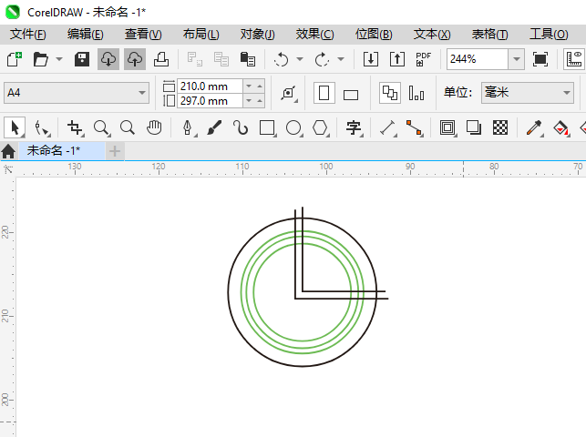
Task: Select the Text tool
Action: [354, 127]
